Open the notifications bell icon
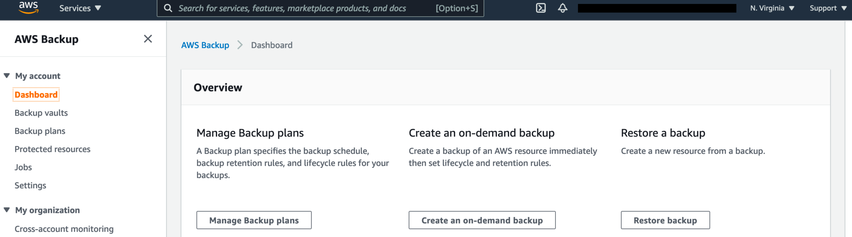The height and width of the screenshot is (237, 852). (562, 8)
